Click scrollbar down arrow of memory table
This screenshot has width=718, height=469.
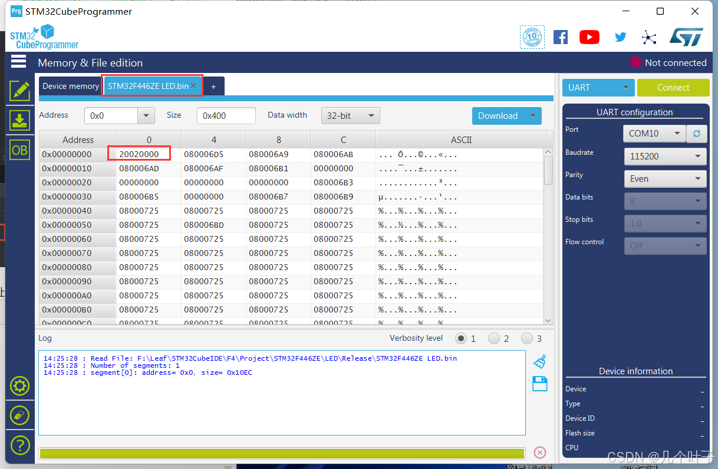[x=548, y=321]
